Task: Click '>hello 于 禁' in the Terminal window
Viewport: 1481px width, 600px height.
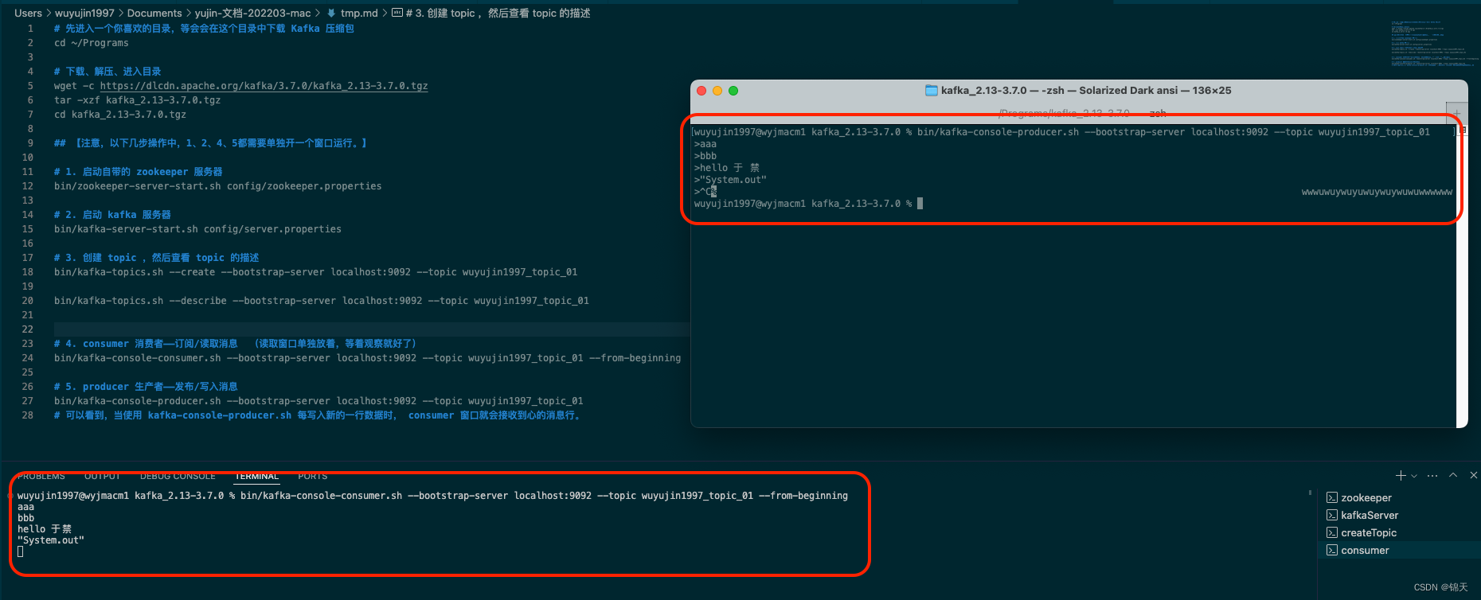Action: coord(727,168)
